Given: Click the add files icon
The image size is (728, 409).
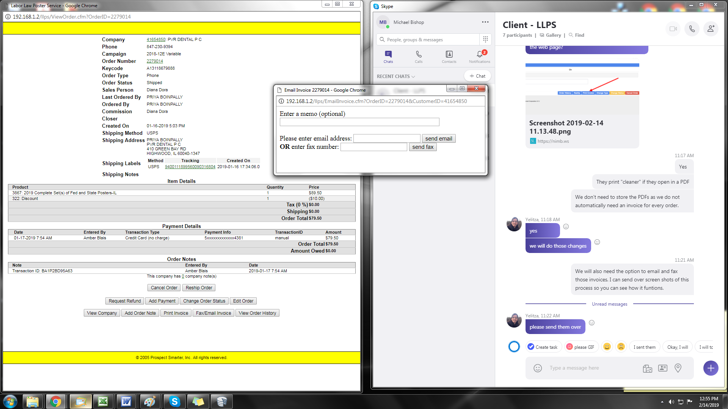Looking at the screenshot, I should 648,368.
